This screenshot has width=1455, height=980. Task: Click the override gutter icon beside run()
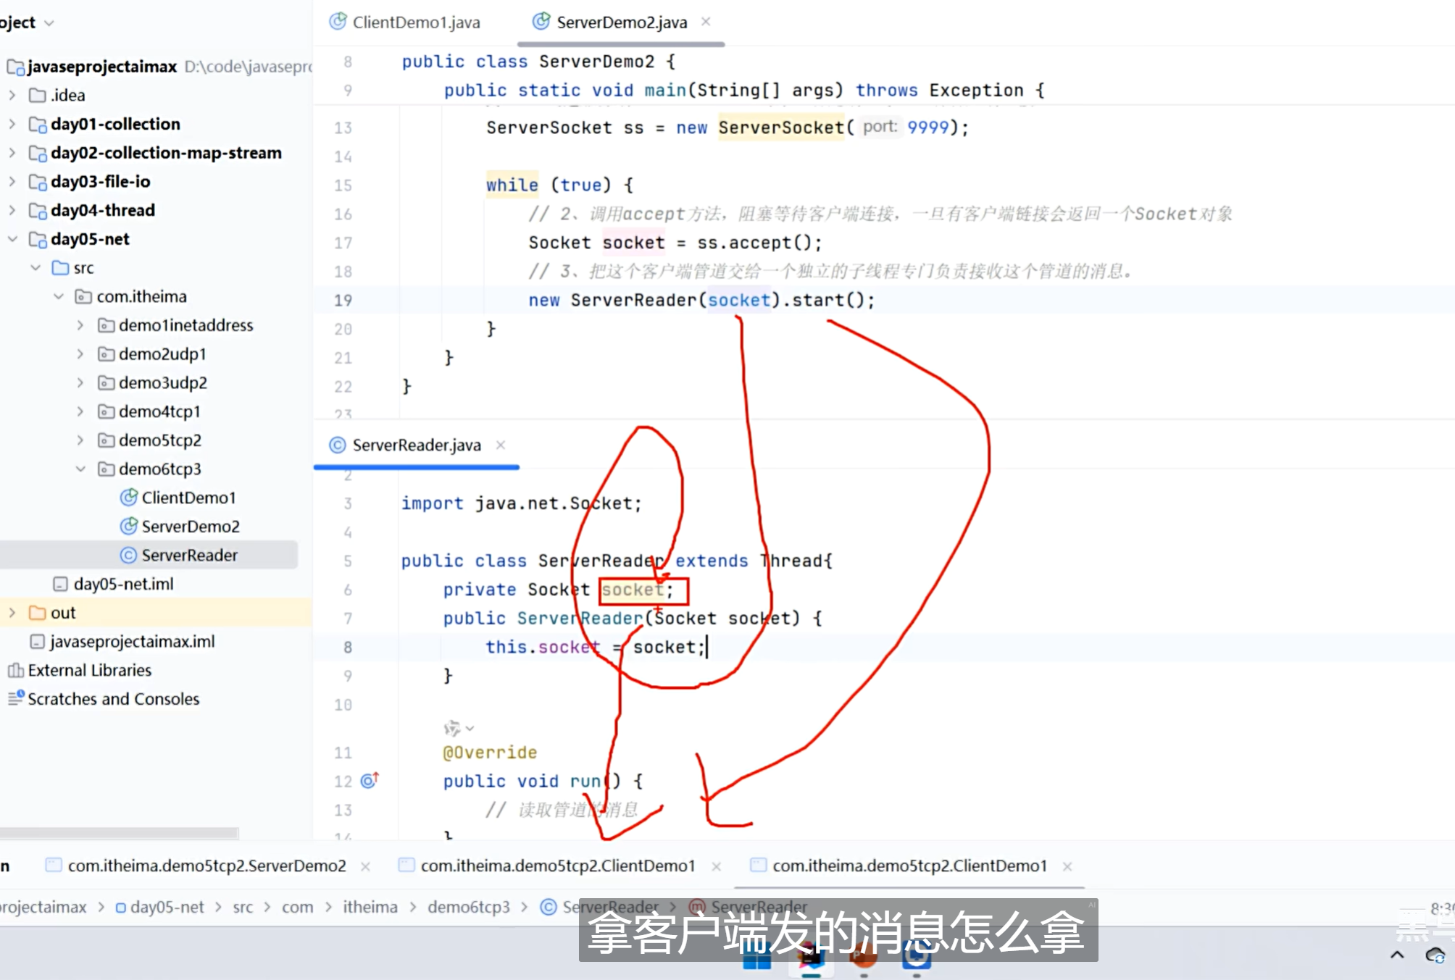tap(370, 780)
